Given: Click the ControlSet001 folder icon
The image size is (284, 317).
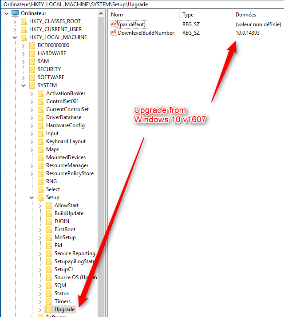Looking at the screenshot, I should 40,101.
